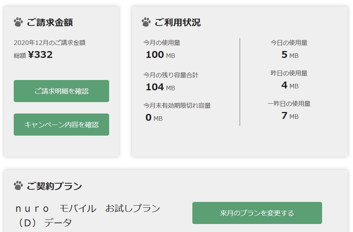Click the 0 MB expiring capacity value
This screenshot has height=232, width=353.
pos(154,118)
